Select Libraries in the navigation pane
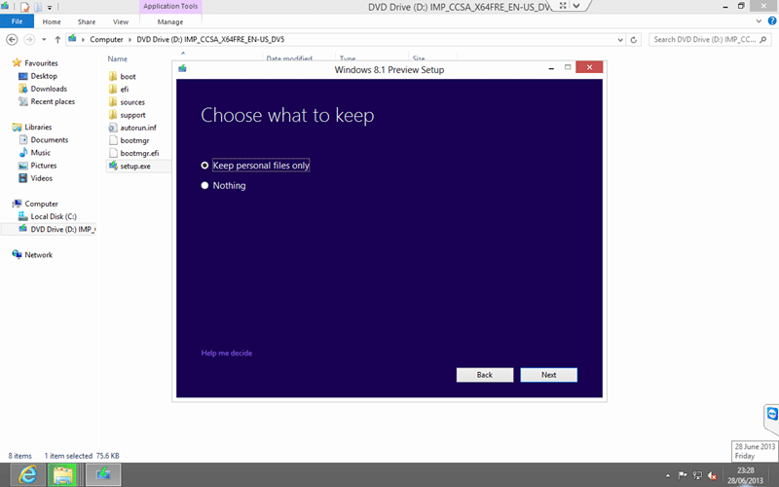Screen dimensions: 779x487 [38, 128]
